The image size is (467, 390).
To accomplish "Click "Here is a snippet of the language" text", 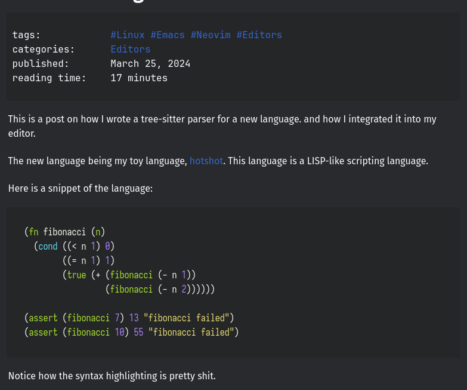I will pos(81,189).
